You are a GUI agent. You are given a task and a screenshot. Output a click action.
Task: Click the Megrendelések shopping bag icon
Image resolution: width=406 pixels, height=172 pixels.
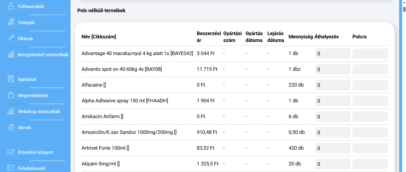pyautogui.click(x=11, y=96)
